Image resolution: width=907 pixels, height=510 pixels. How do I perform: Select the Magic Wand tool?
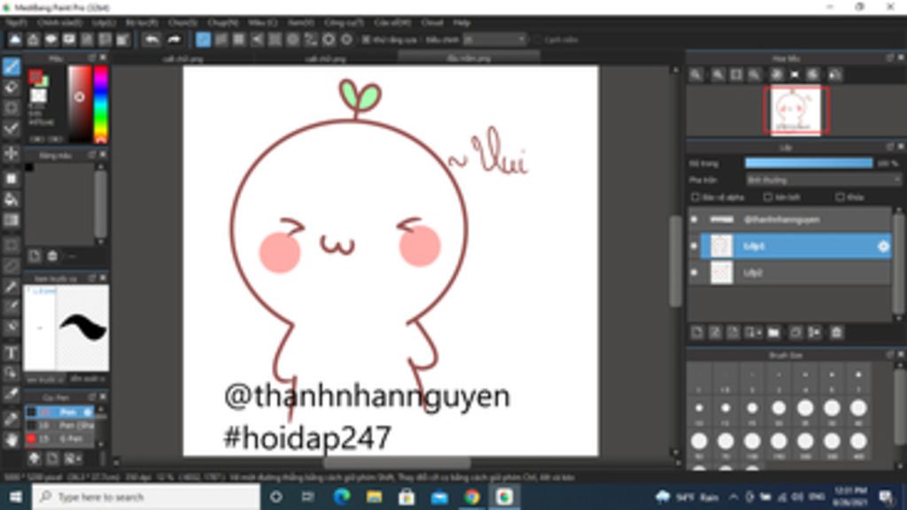pyautogui.click(x=11, y=286)
